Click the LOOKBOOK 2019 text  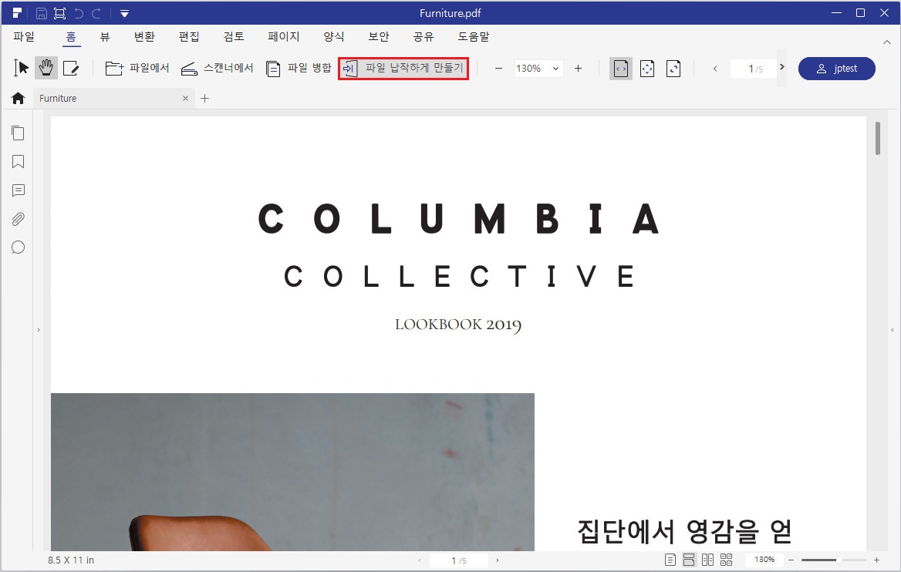(x=458, y=325)
